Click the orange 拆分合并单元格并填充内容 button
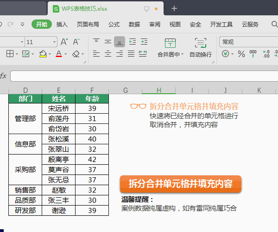 (x=181, y=184)
